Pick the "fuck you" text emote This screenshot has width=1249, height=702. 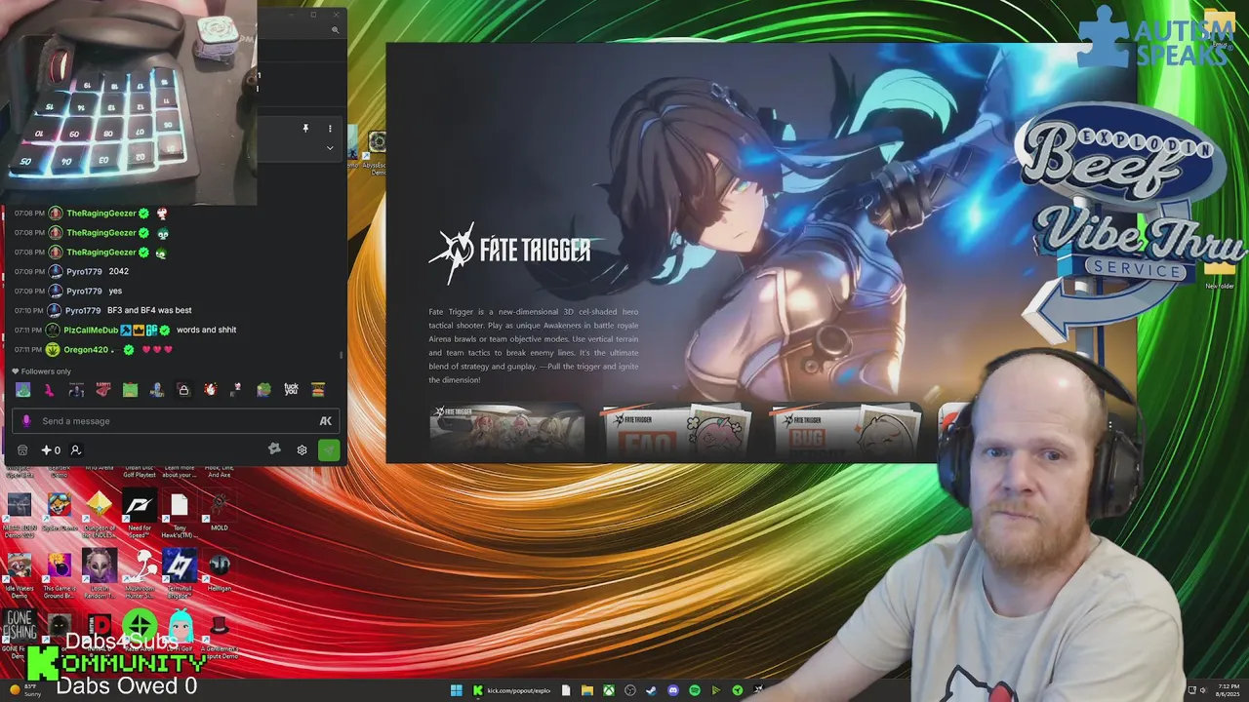click(291, 389)
